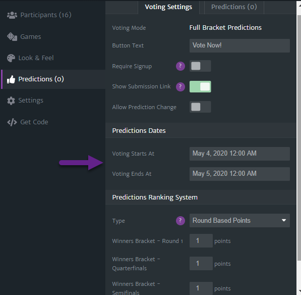
Task: Click the Participants people icon
Action: pos(12,15)
